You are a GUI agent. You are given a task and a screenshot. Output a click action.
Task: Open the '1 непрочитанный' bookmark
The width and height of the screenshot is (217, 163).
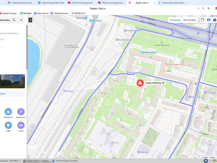[x=60, y=13]
